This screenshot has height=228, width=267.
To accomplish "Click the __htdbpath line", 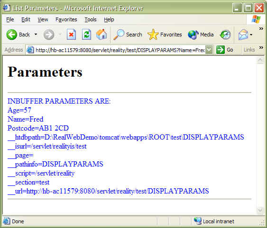I will (126, 137).
